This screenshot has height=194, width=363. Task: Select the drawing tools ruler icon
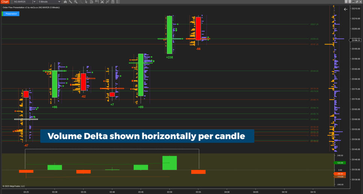[70, 2]
